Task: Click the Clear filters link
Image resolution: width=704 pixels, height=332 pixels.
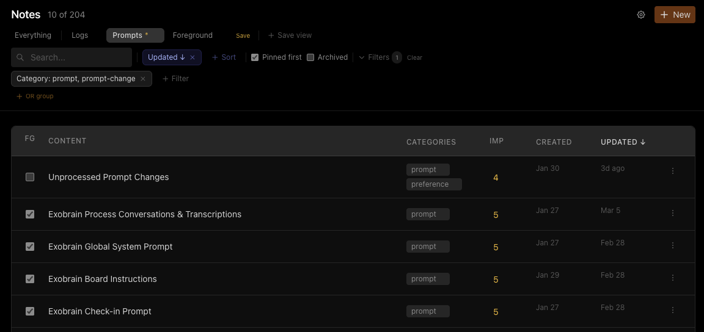Action: (x=415, y=58)
